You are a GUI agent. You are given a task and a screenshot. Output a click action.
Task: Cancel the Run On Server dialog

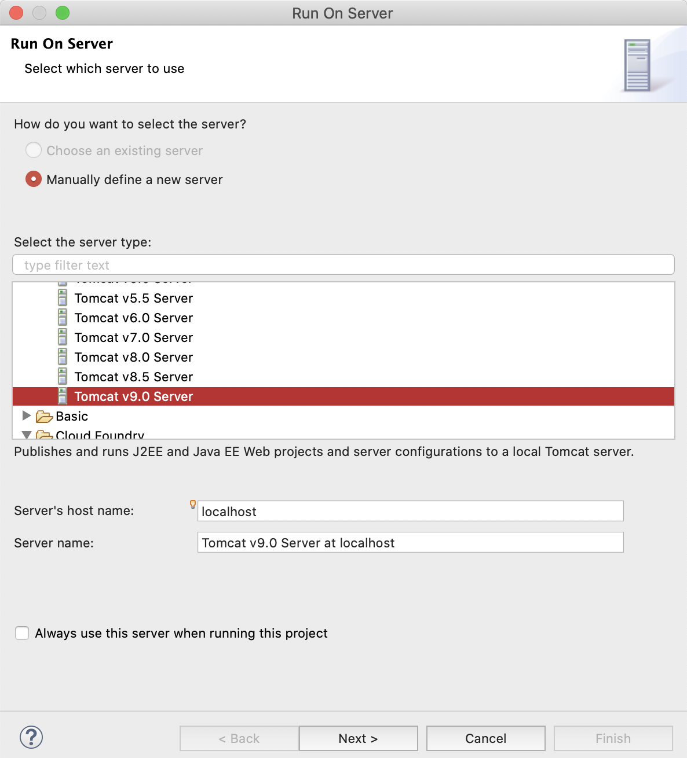485,738
